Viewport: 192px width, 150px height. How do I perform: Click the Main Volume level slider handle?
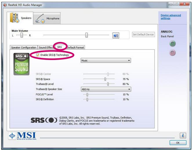[86, 35]
